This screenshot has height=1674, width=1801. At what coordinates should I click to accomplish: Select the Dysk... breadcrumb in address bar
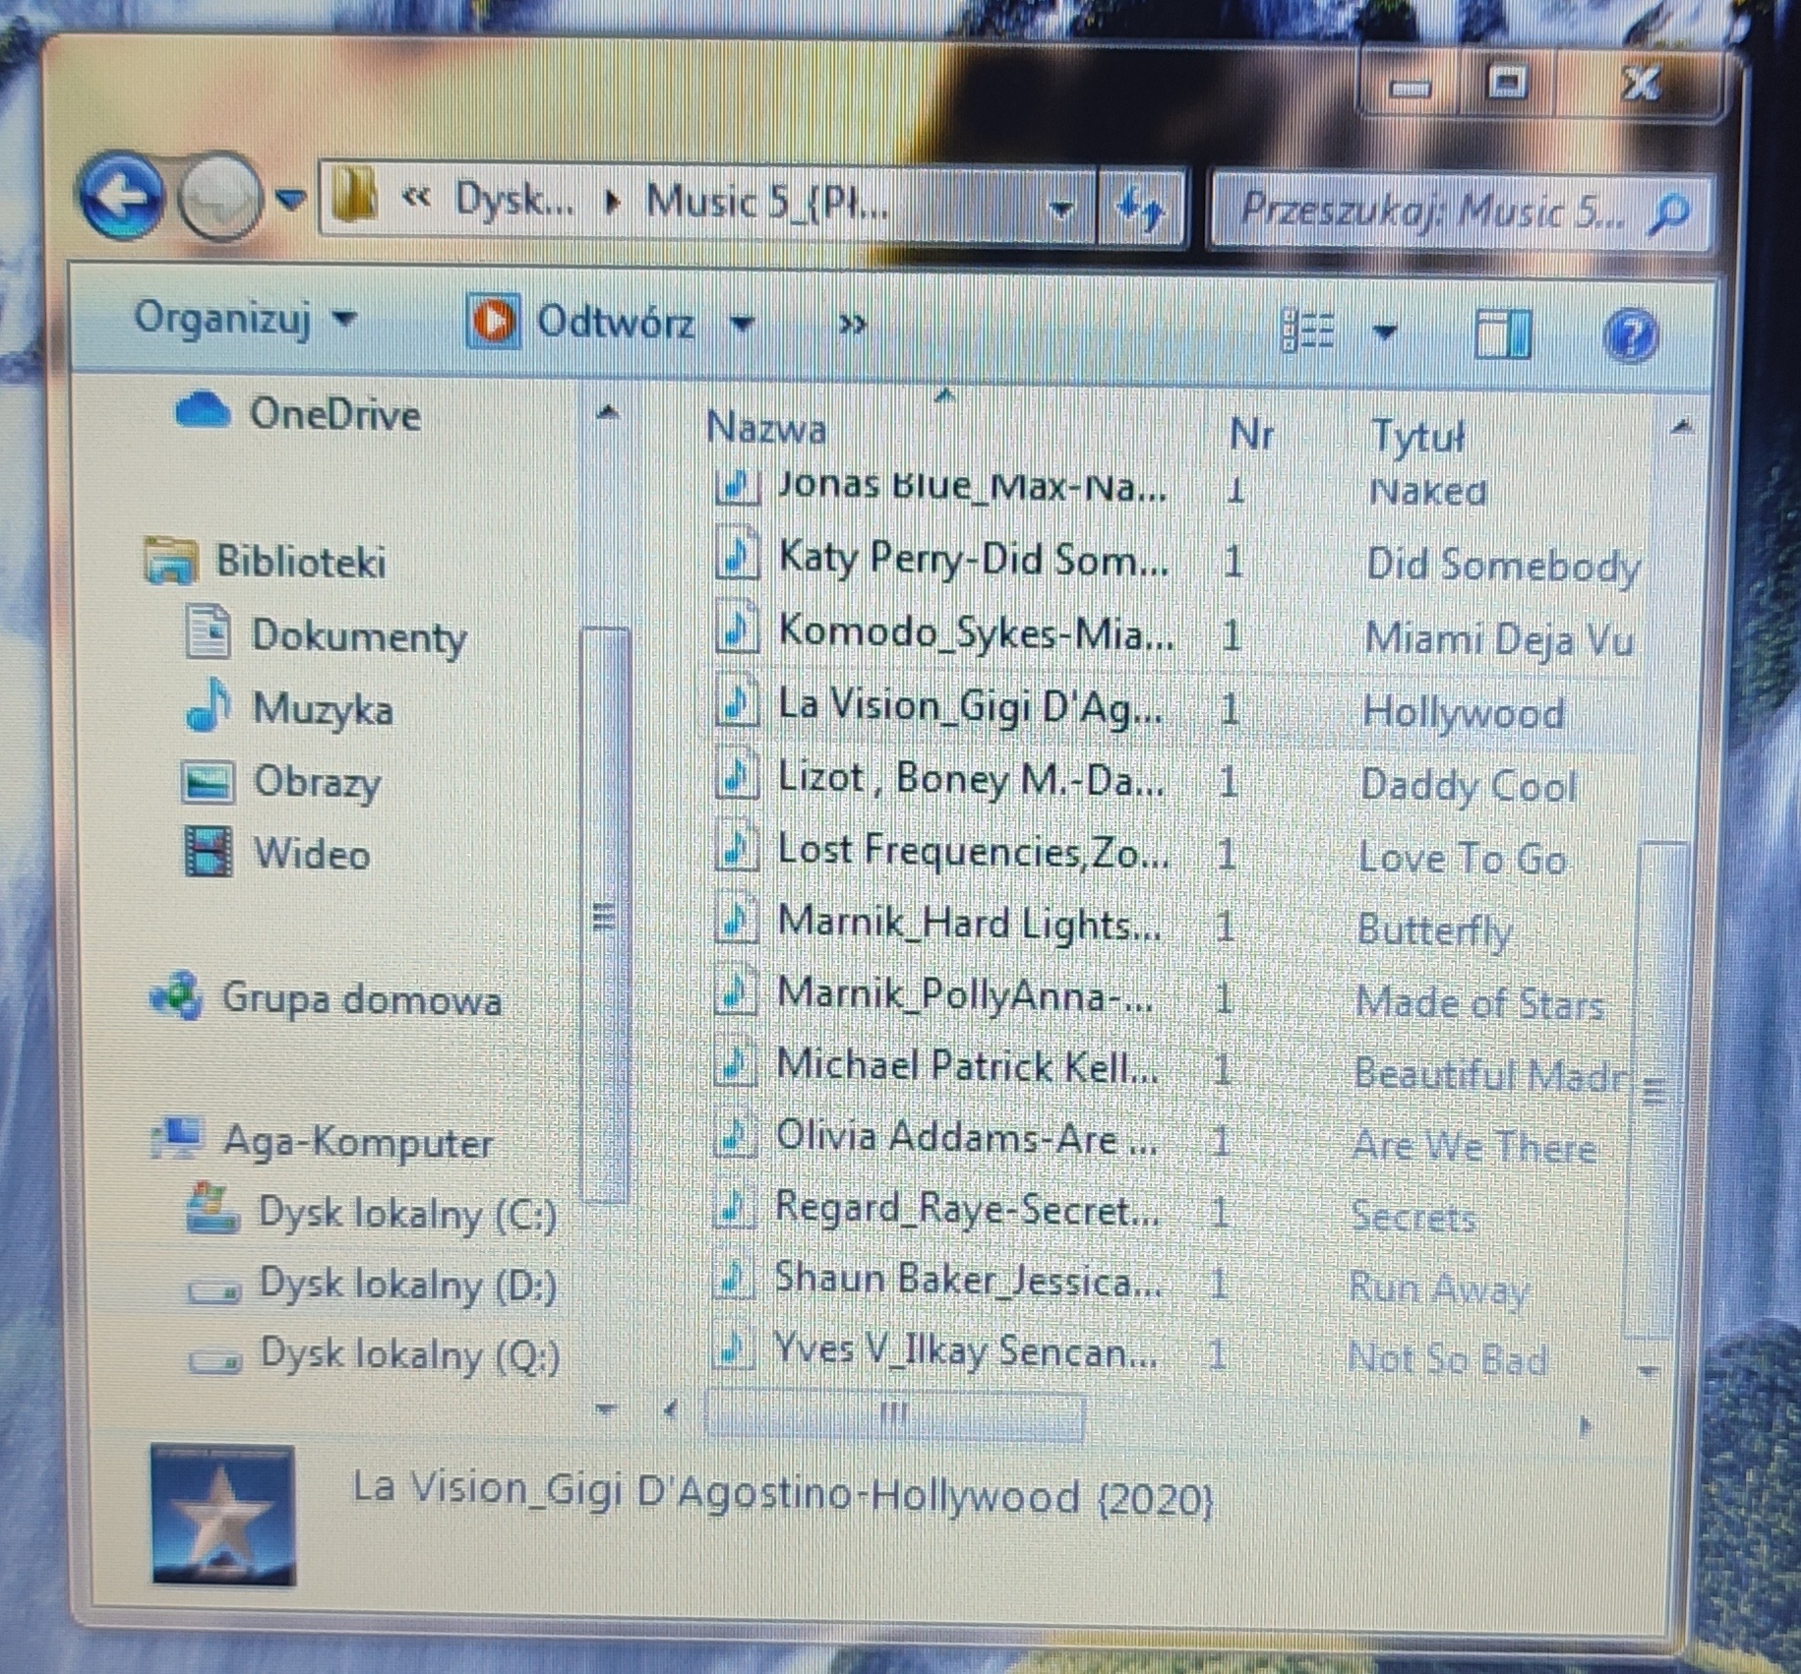[x=513, y=200]
